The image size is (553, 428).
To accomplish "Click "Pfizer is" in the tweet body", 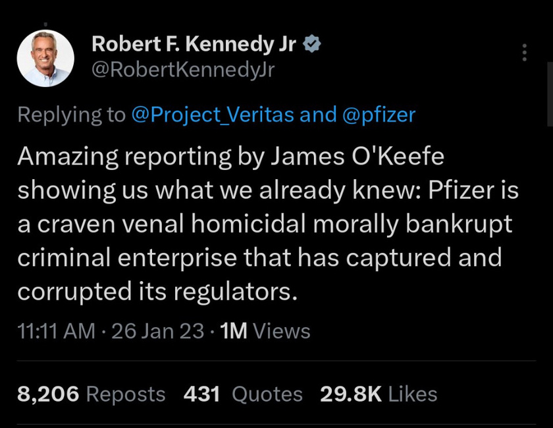I will click(x=473, y=190).
